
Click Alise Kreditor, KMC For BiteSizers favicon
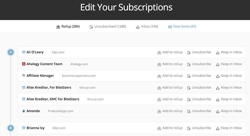pyautogui.click(x=24, y=99)
